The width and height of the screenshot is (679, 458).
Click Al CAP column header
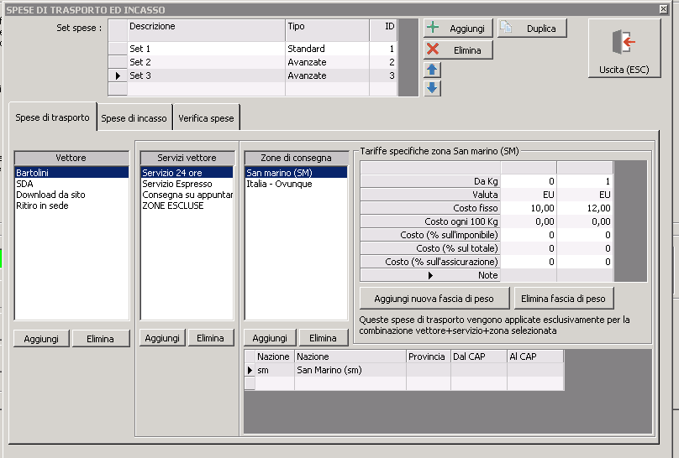[x=535, y=357]
